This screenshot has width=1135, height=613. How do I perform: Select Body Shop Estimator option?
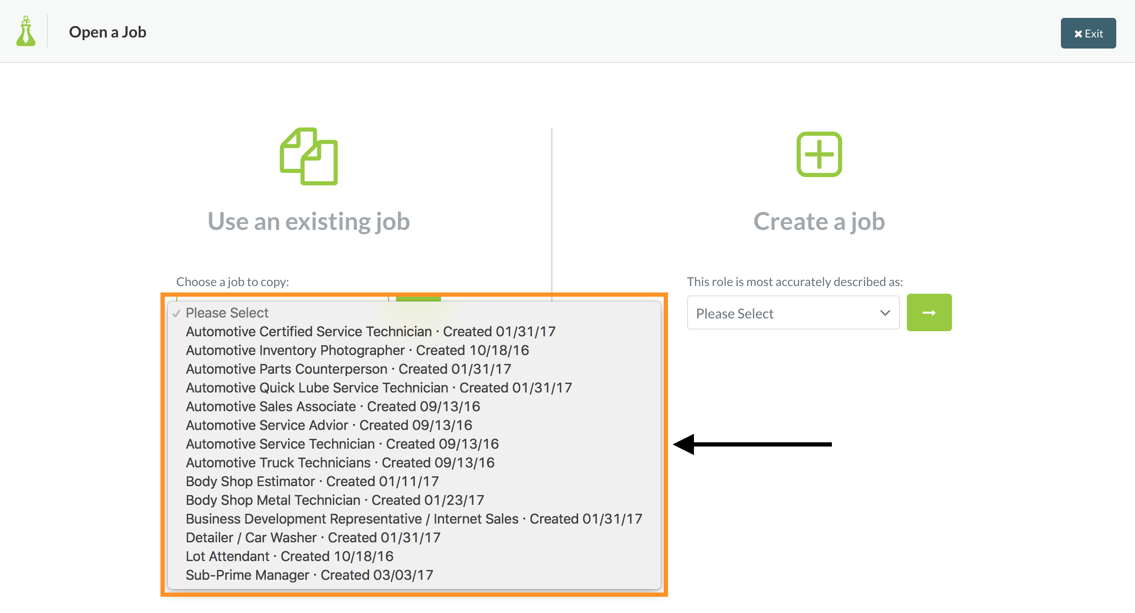click(x=414, y=481)
